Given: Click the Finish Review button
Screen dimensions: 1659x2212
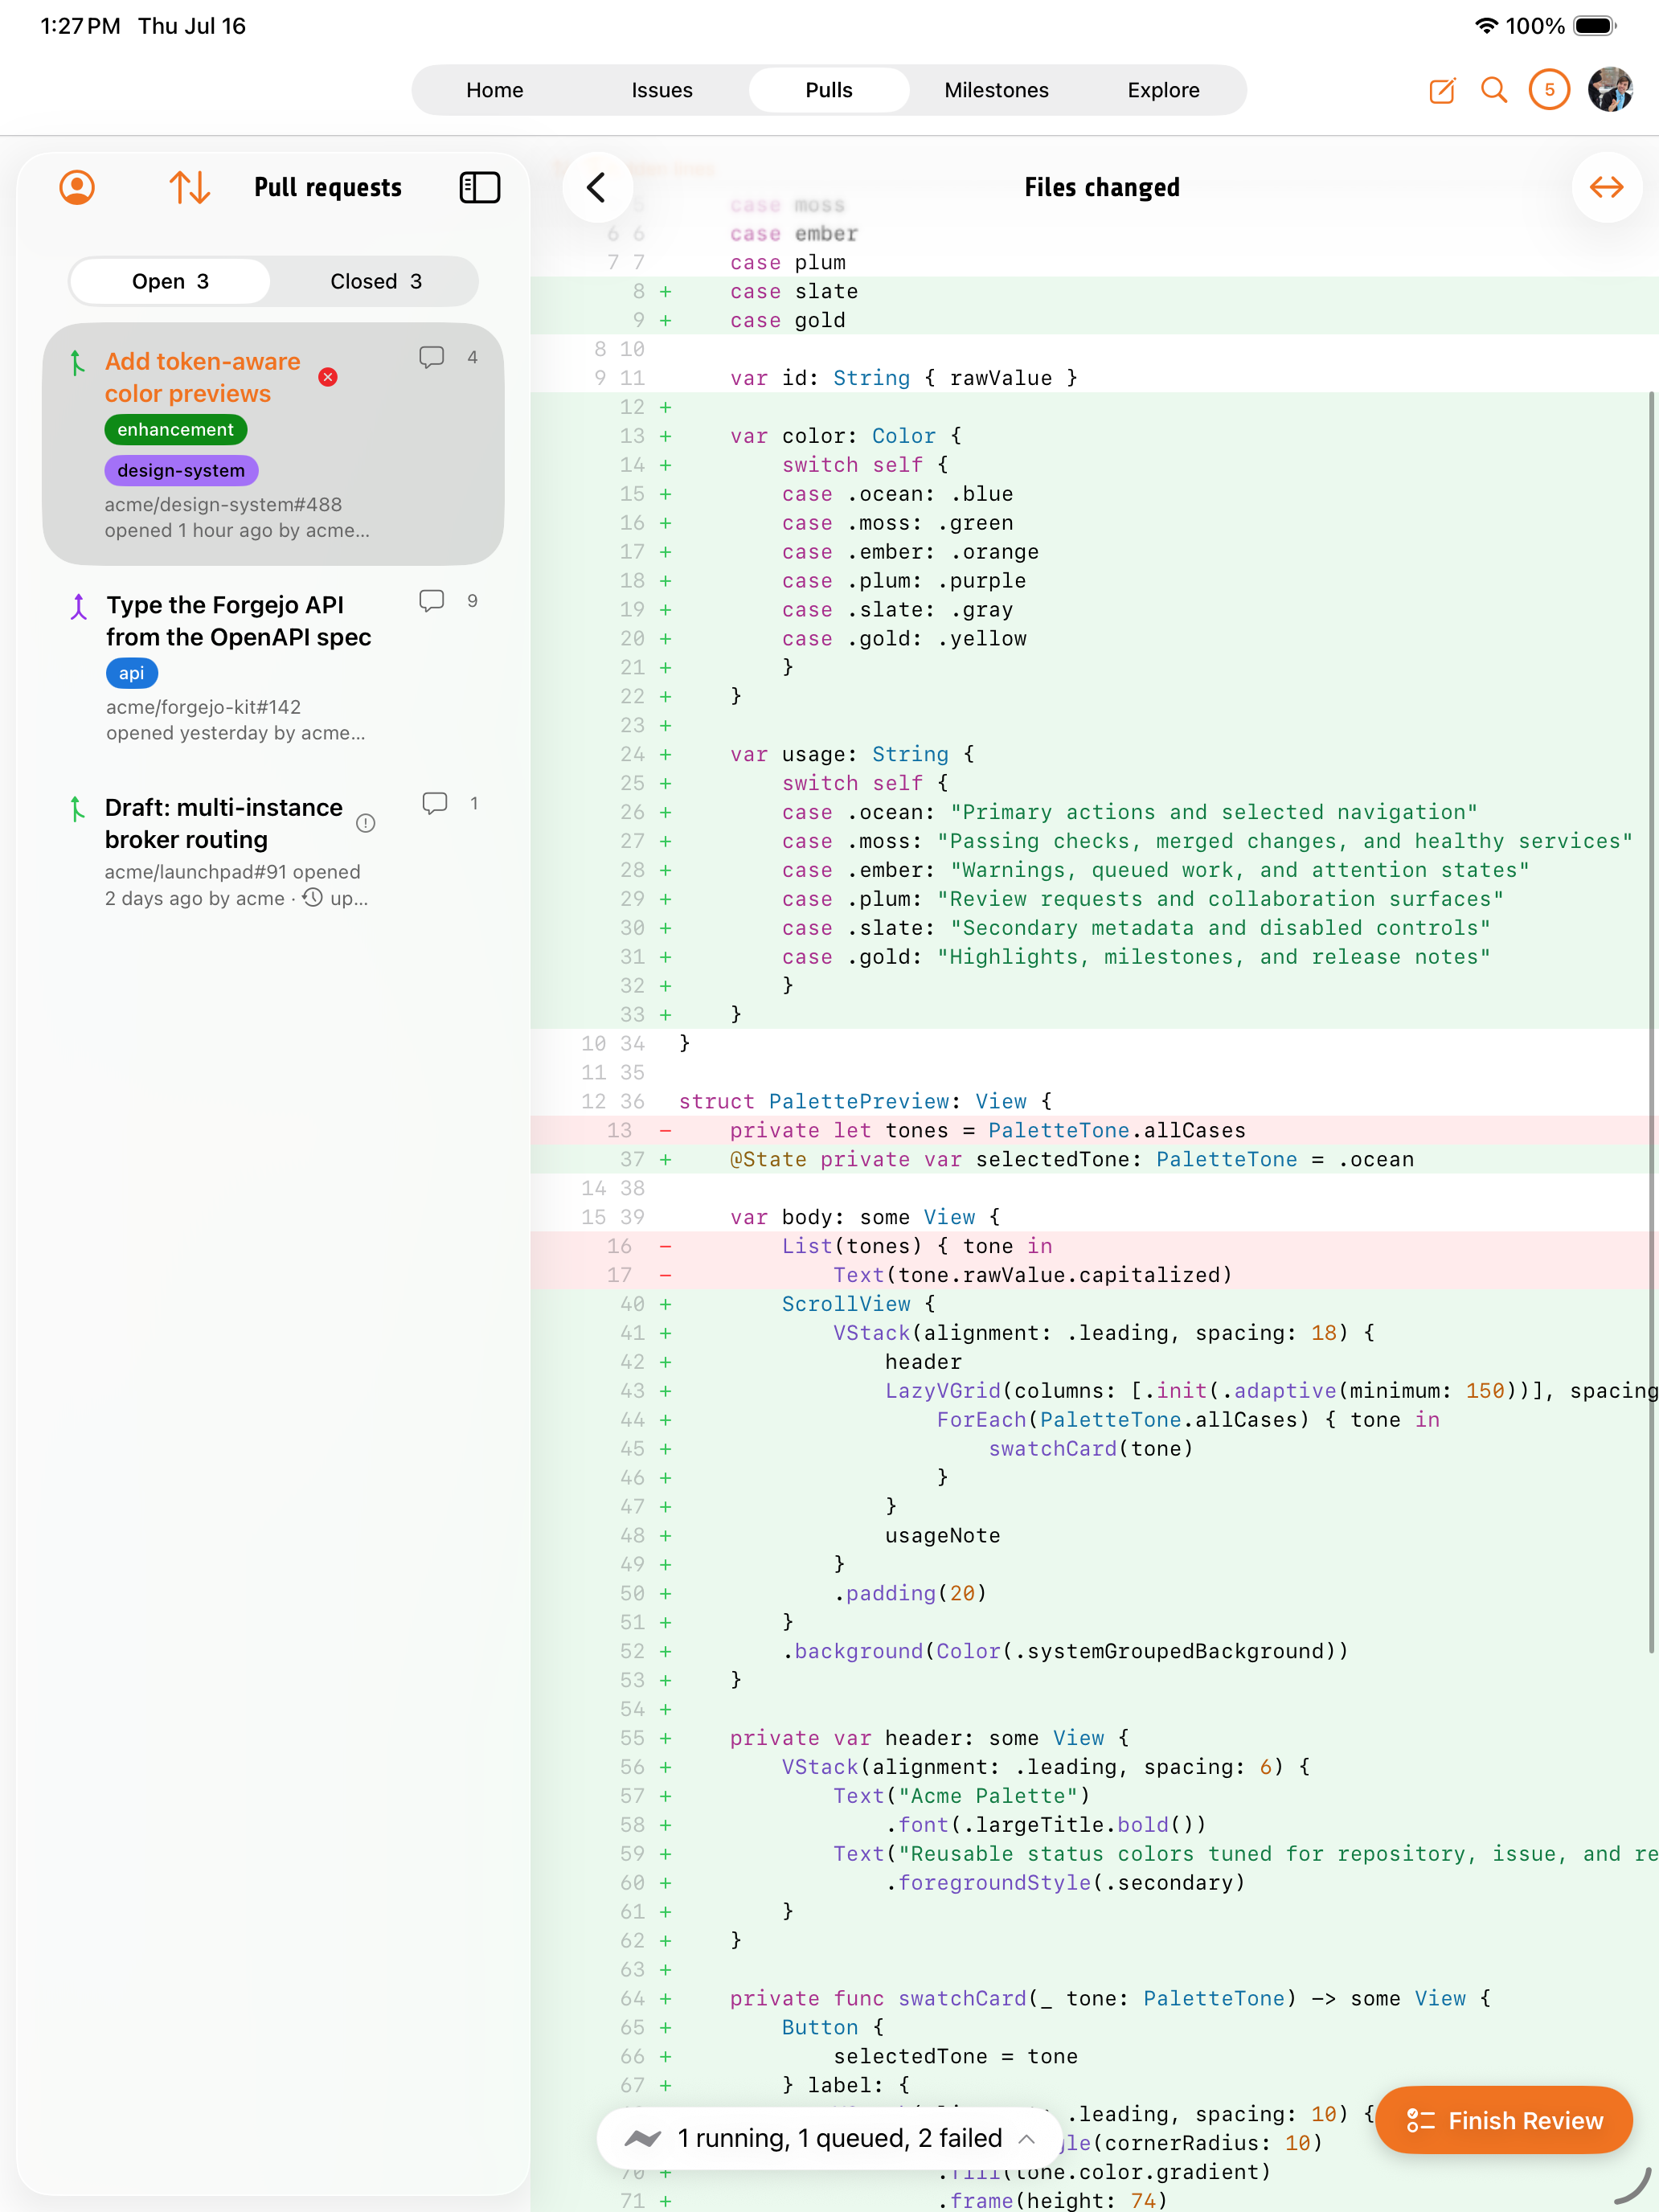Looking at the screenshot, I should pos(1504,2120).
